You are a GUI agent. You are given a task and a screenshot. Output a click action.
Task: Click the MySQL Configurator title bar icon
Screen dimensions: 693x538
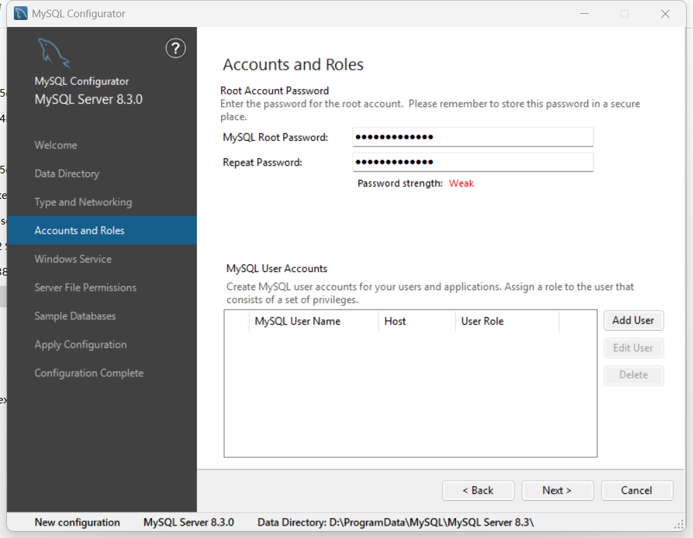[x=21, y=14]
